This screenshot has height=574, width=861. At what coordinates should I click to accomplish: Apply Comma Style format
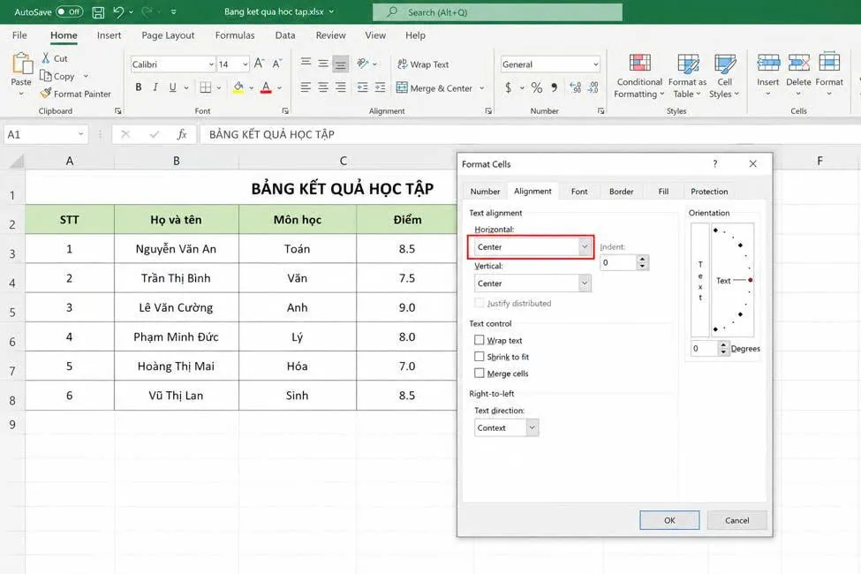coord(554,87)
